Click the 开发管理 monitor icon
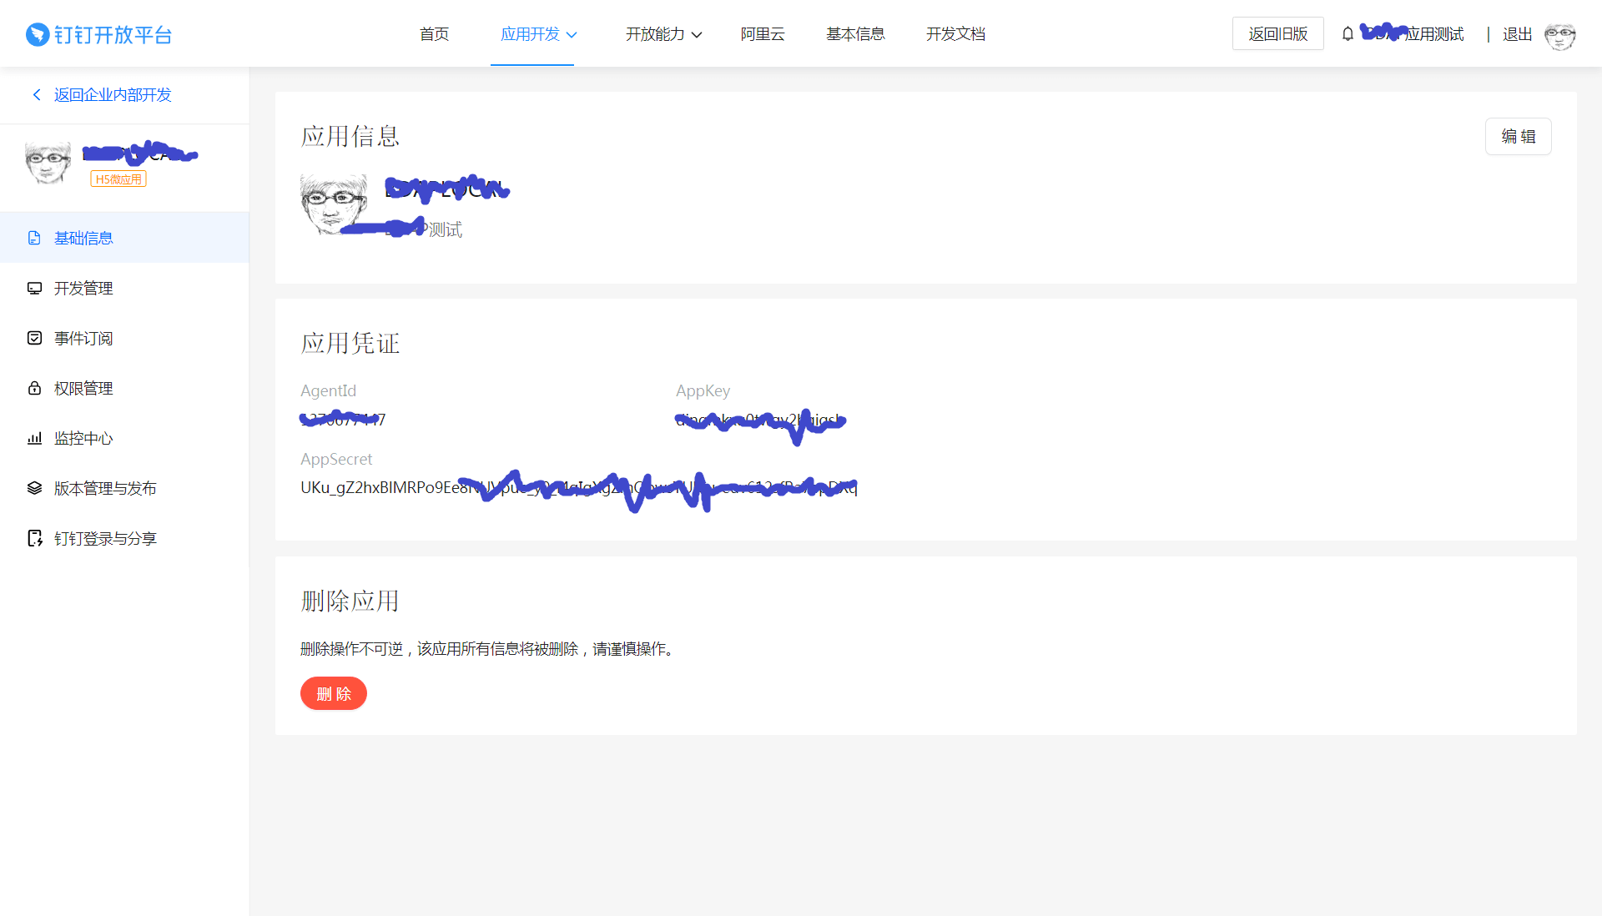 tap(34, 288)
